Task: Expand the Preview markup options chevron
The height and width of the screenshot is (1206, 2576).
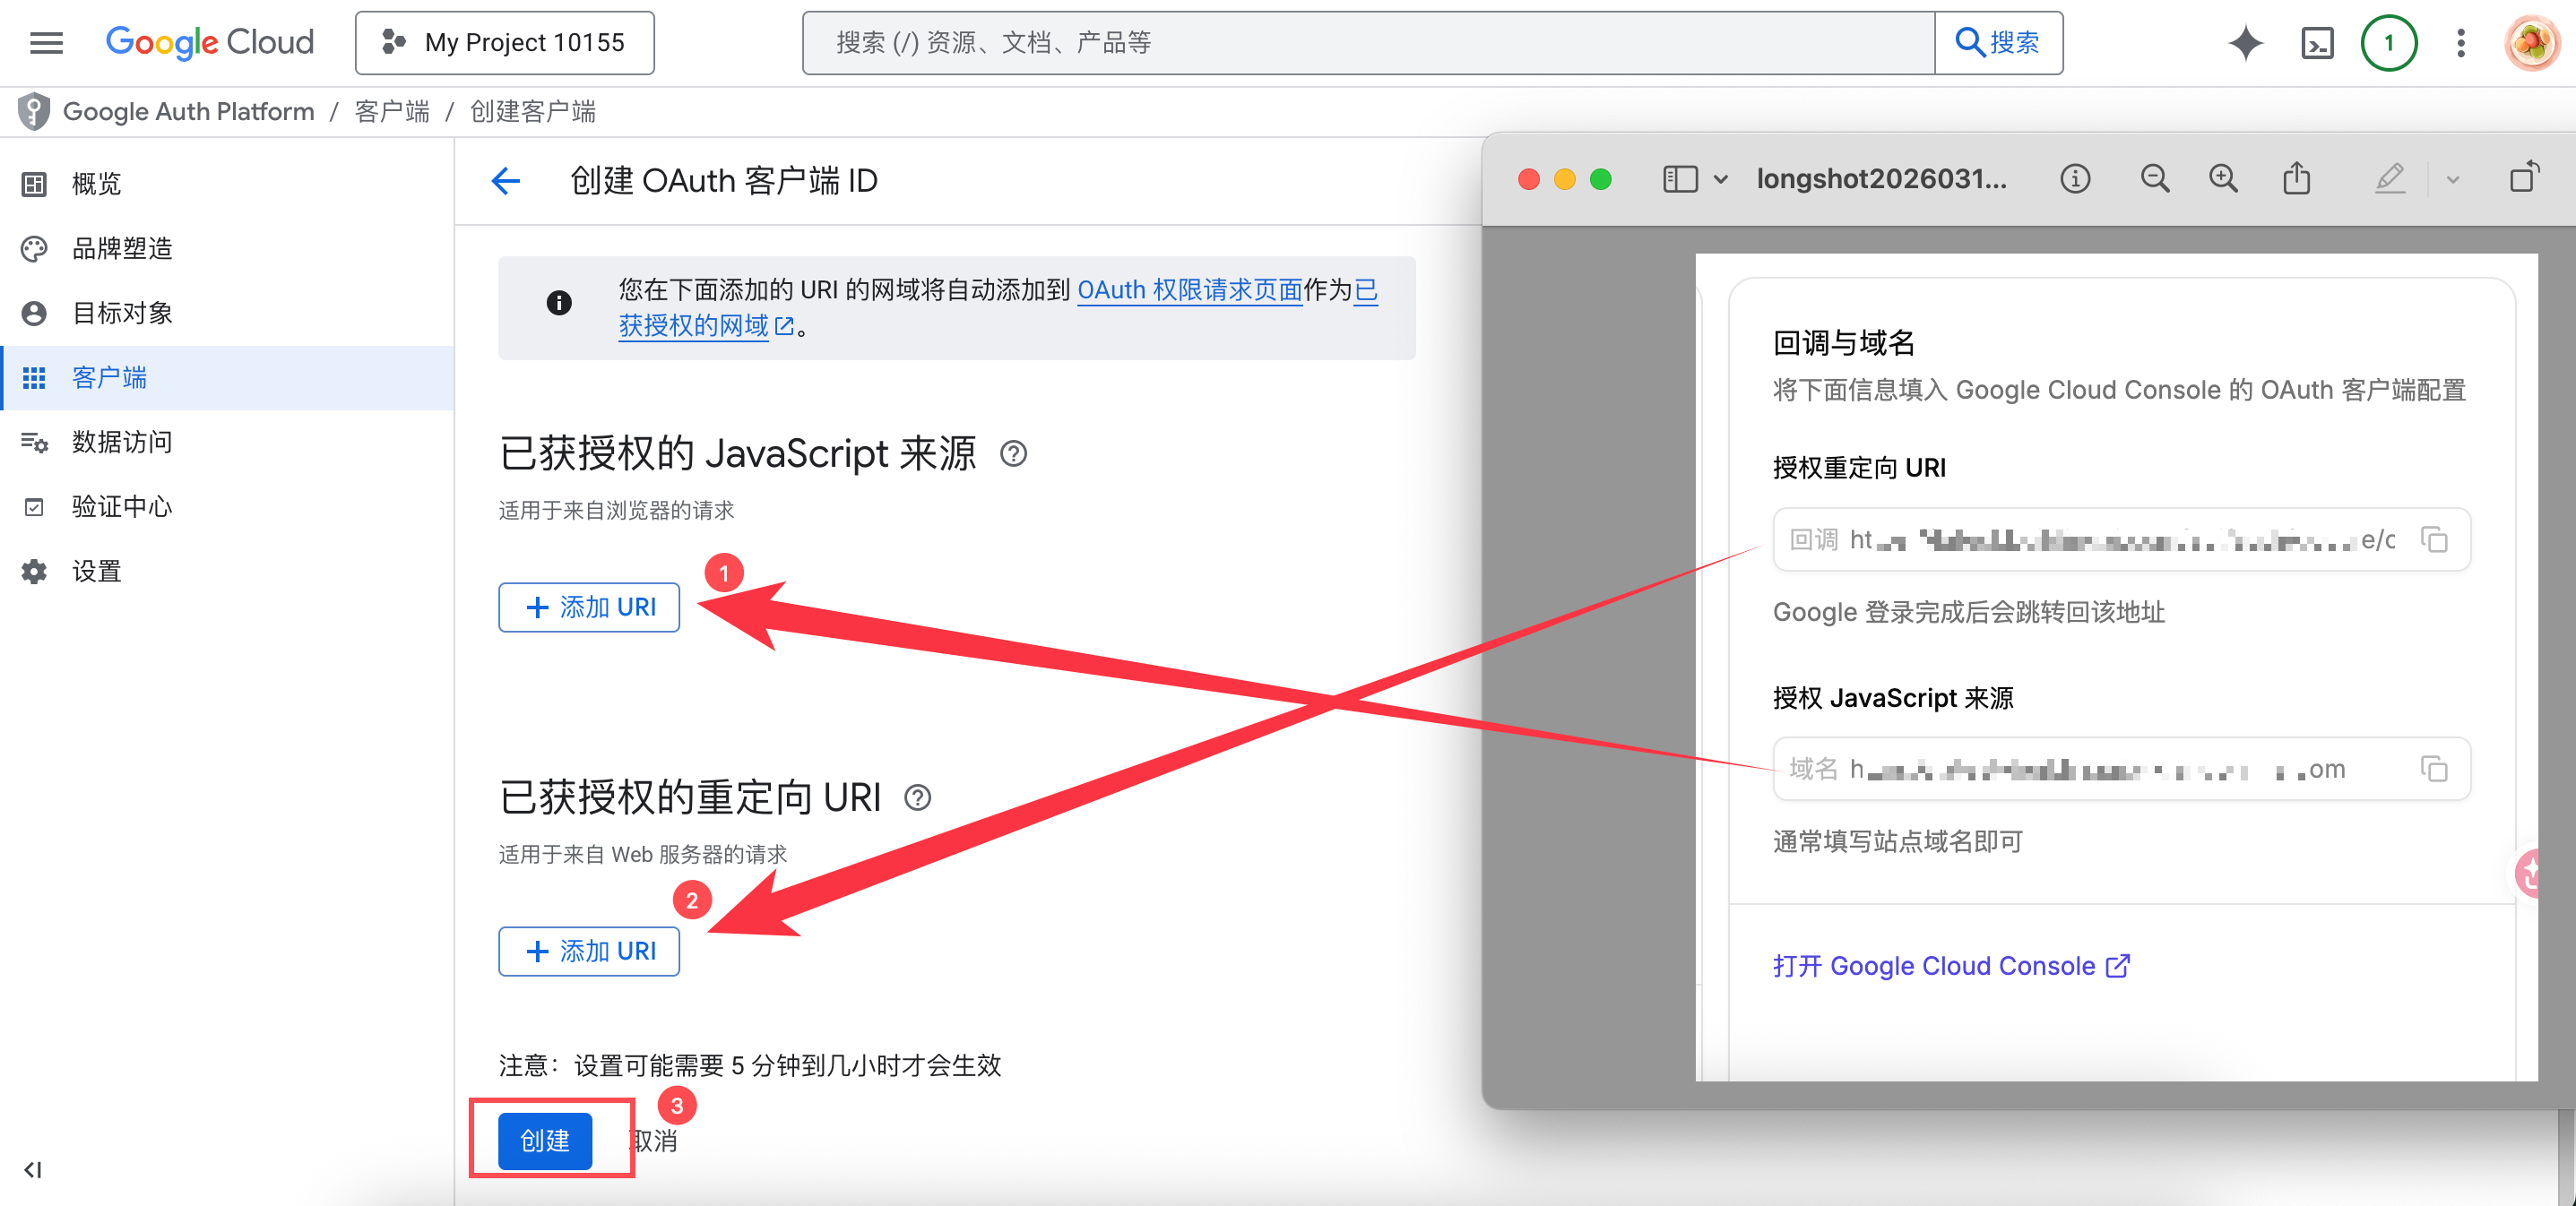Action: (2452, 180)
